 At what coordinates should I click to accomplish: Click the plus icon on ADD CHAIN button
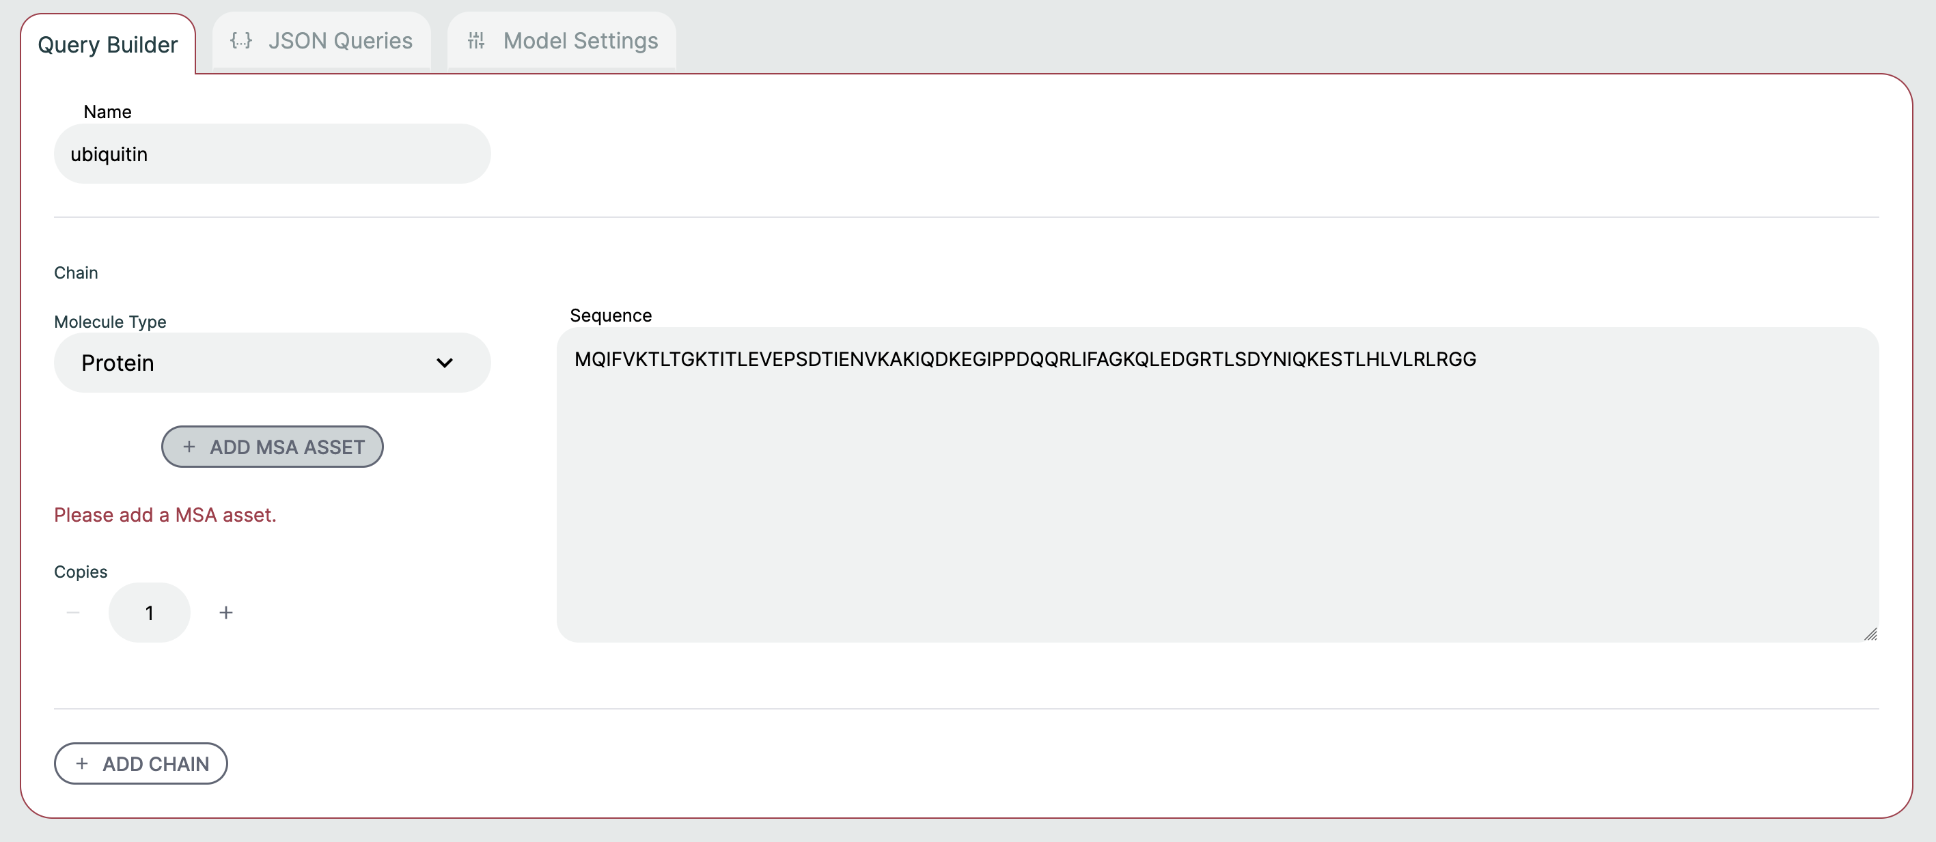pos(83,764)
